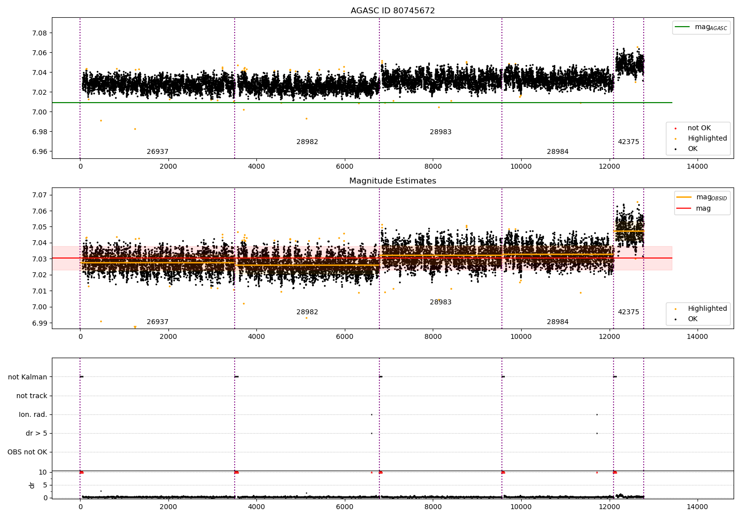This screenshot has height=518, width=741.
Task: Click x-axis tick 6000 in the top plot
Action: [x=344, y=167]
